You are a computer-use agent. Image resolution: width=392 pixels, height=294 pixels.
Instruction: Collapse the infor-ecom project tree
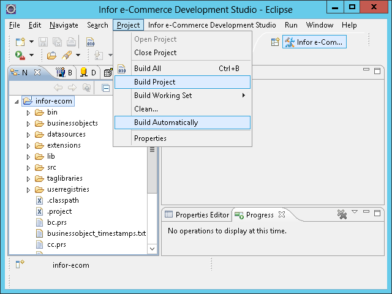[x=17, y=101]
